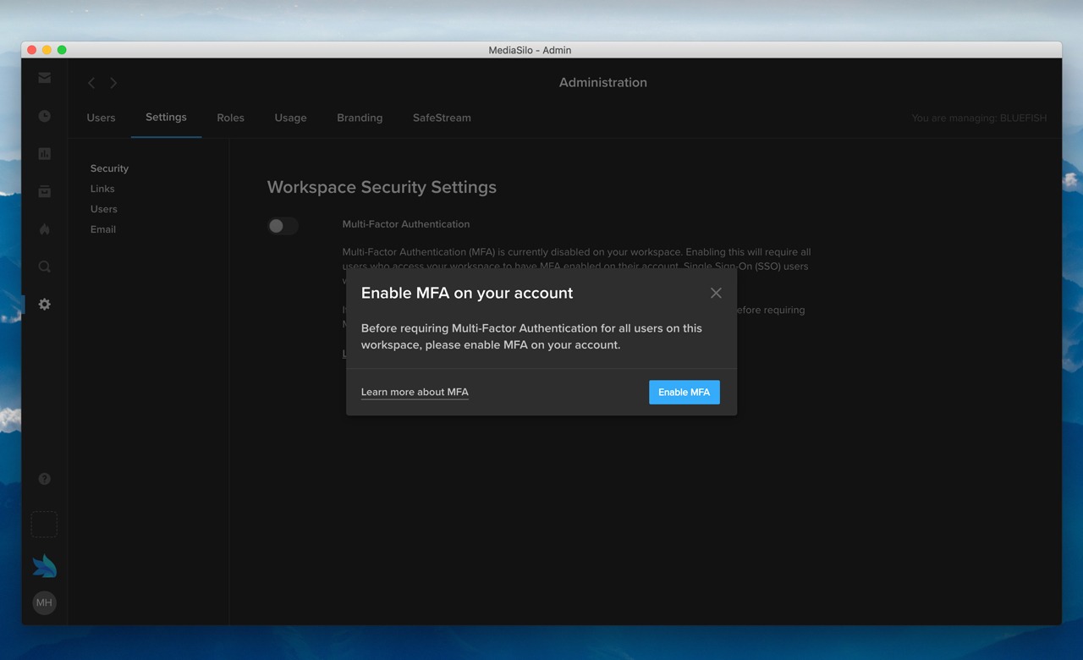Open the analytics bar chart icon
The height and width of the screenshot is (660, 1083).
[x=44, y=153]
